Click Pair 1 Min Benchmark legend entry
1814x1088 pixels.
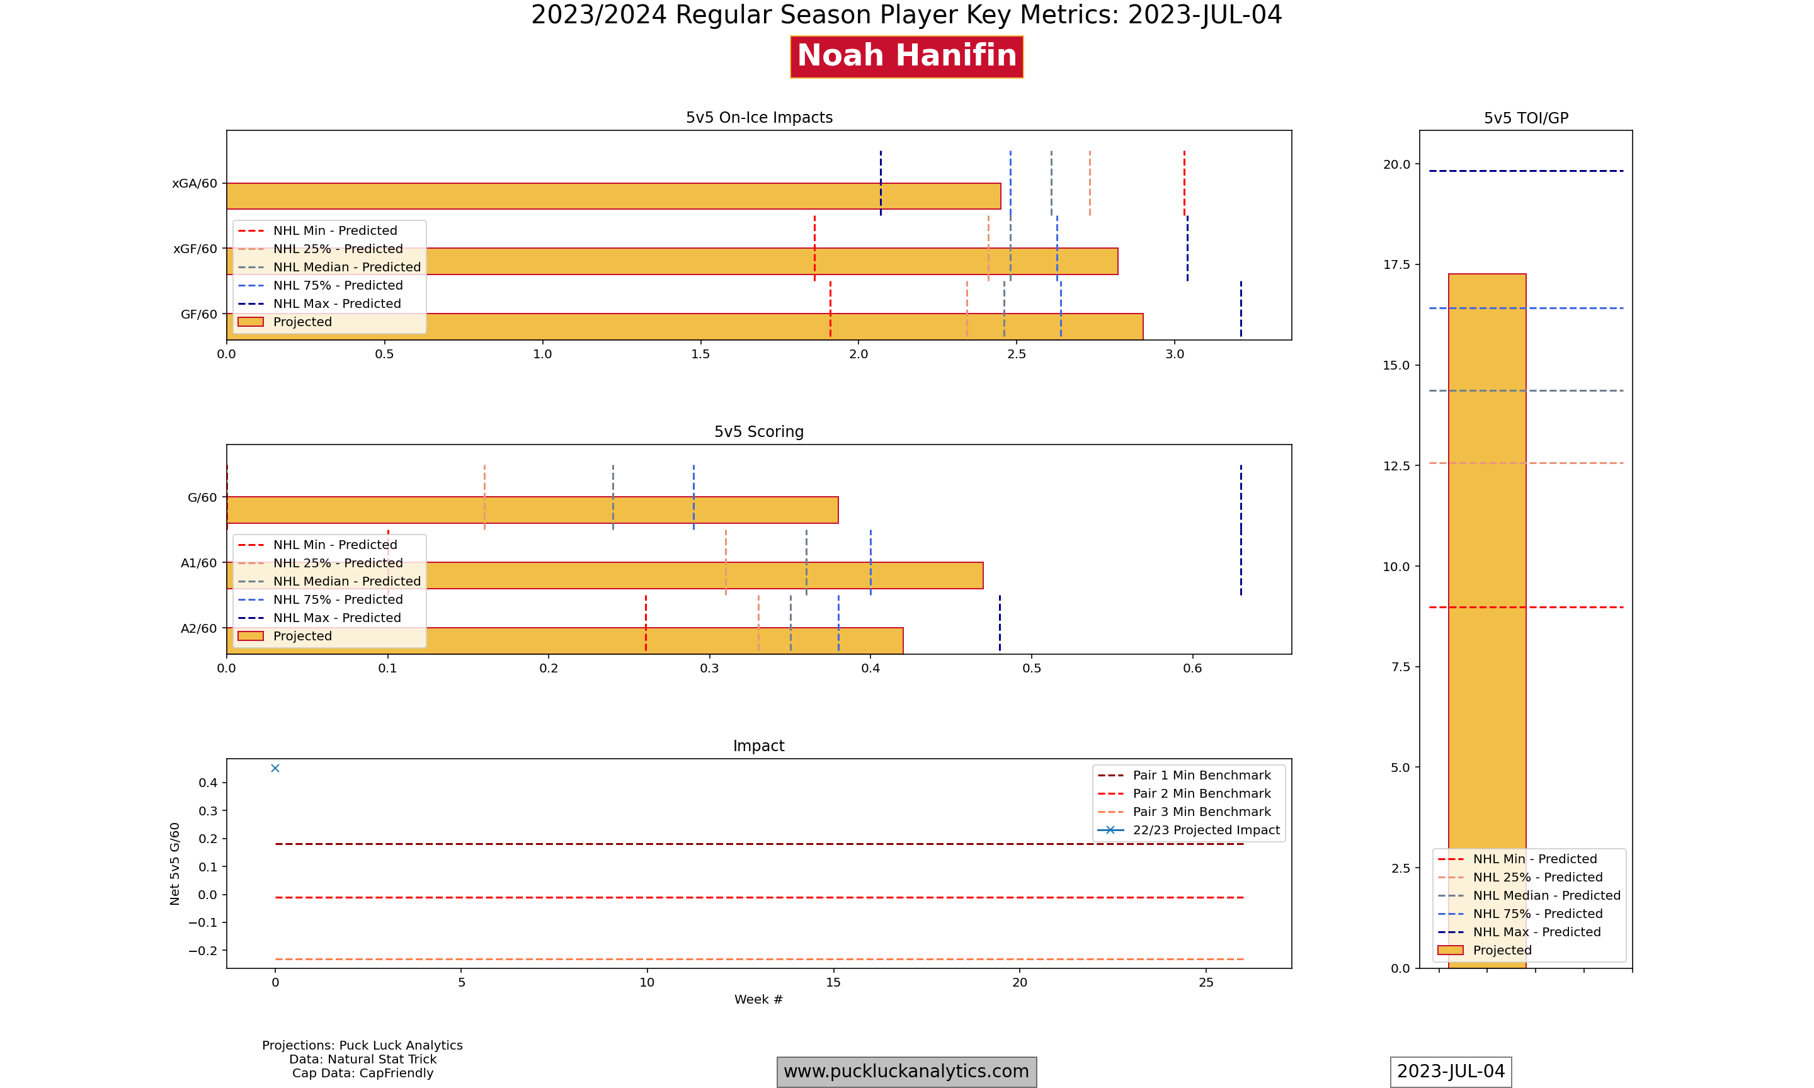[1201, 775]
